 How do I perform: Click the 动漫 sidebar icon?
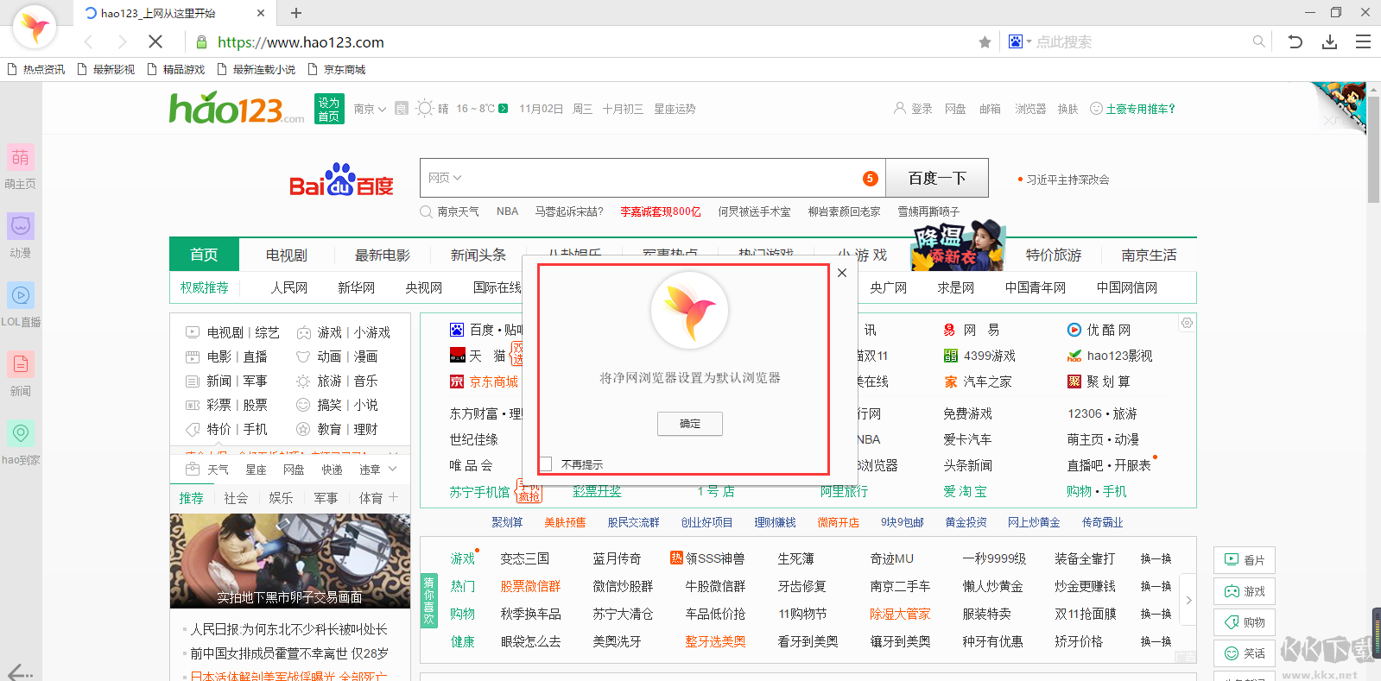point(21,226)
